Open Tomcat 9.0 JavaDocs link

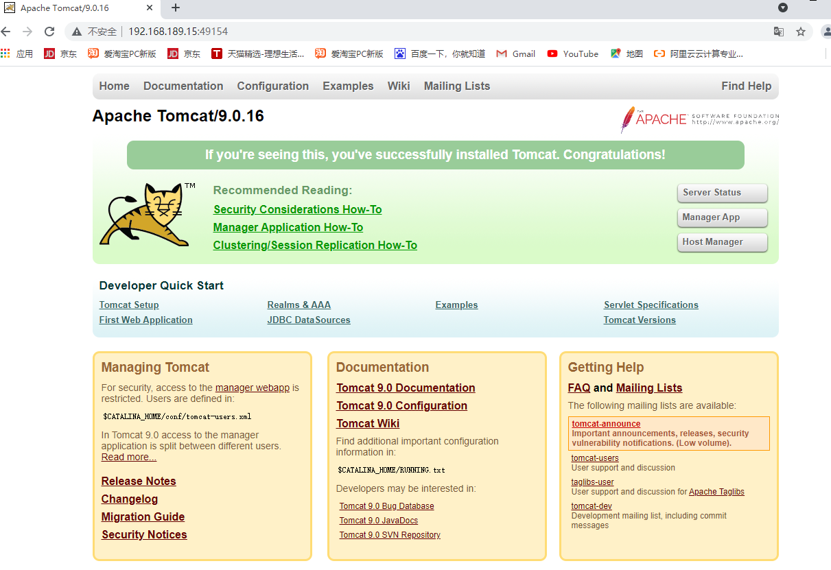pyautogui.click(x=379, y=521)
